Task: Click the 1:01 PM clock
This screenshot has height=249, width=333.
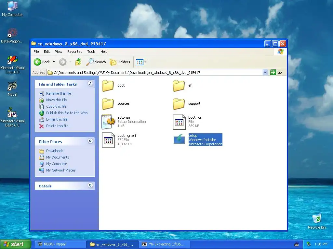Action: [321, 244]
